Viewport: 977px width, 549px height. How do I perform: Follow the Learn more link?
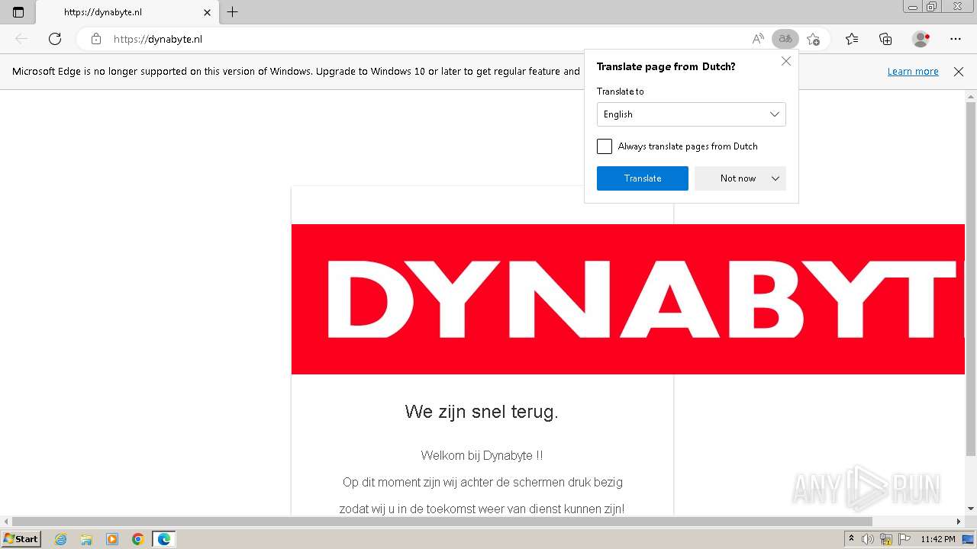tap(913, 72)
